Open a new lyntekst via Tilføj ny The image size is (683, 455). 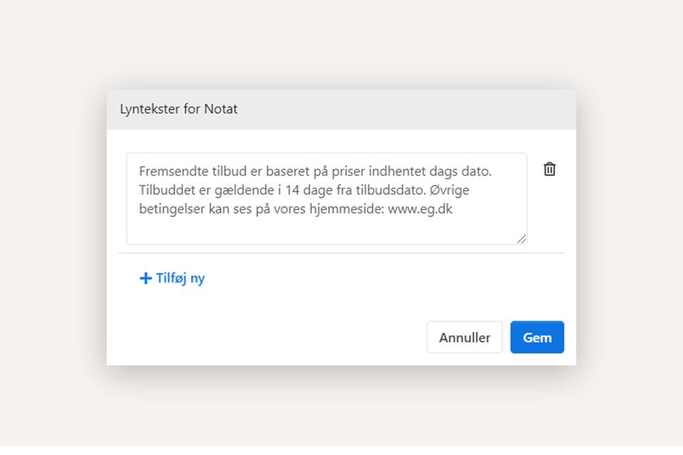pyautogui.click(x=171, y=278)
